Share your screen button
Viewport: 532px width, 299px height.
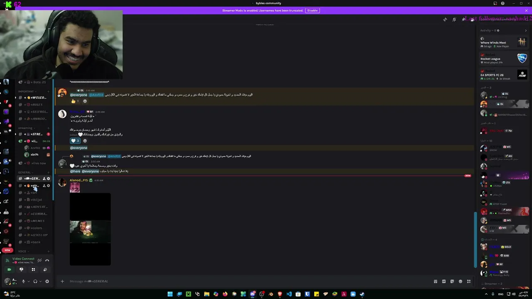tap(21, 270)
